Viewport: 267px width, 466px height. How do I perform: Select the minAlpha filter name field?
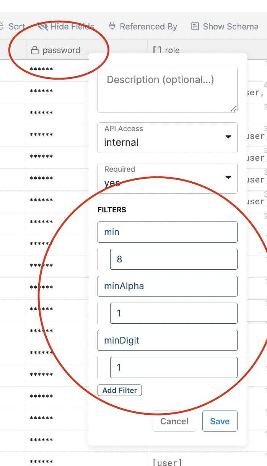pos(168,286)
